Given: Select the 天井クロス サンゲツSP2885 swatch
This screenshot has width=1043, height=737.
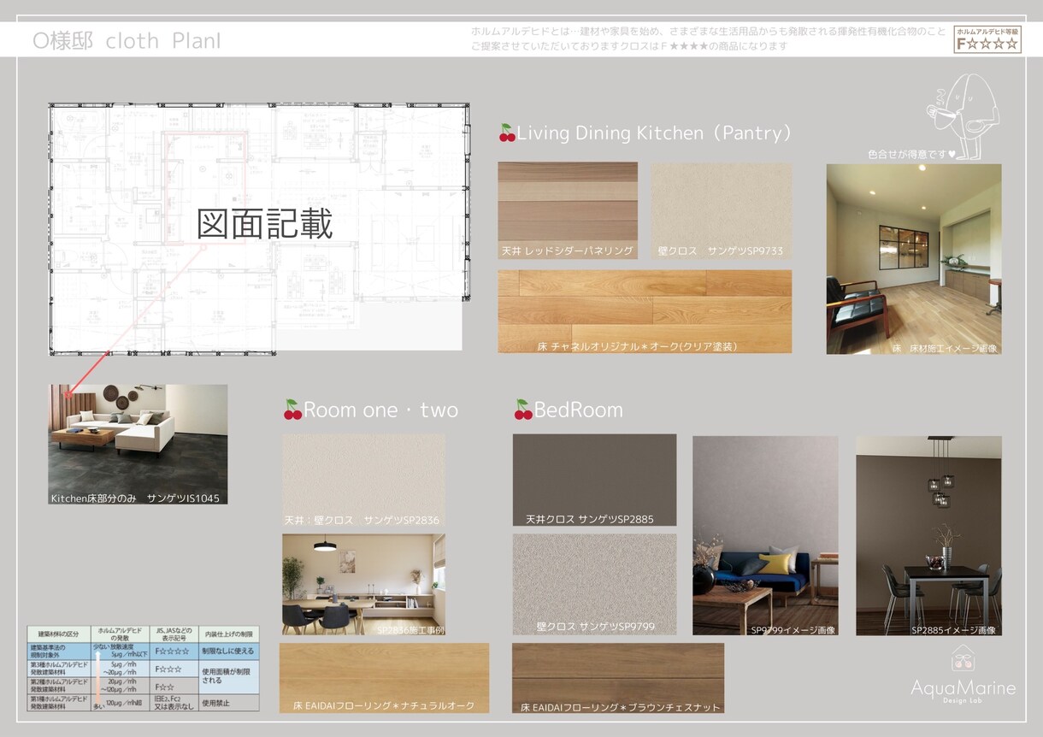Looking at the screenshot, I should 594,480.
